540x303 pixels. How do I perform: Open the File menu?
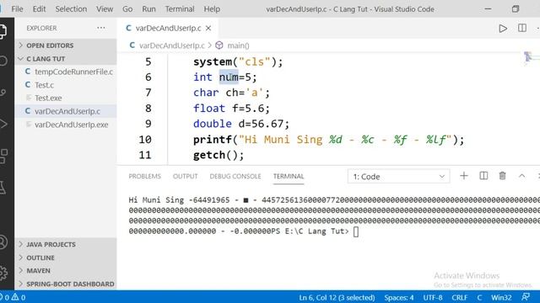coord(17,9)
